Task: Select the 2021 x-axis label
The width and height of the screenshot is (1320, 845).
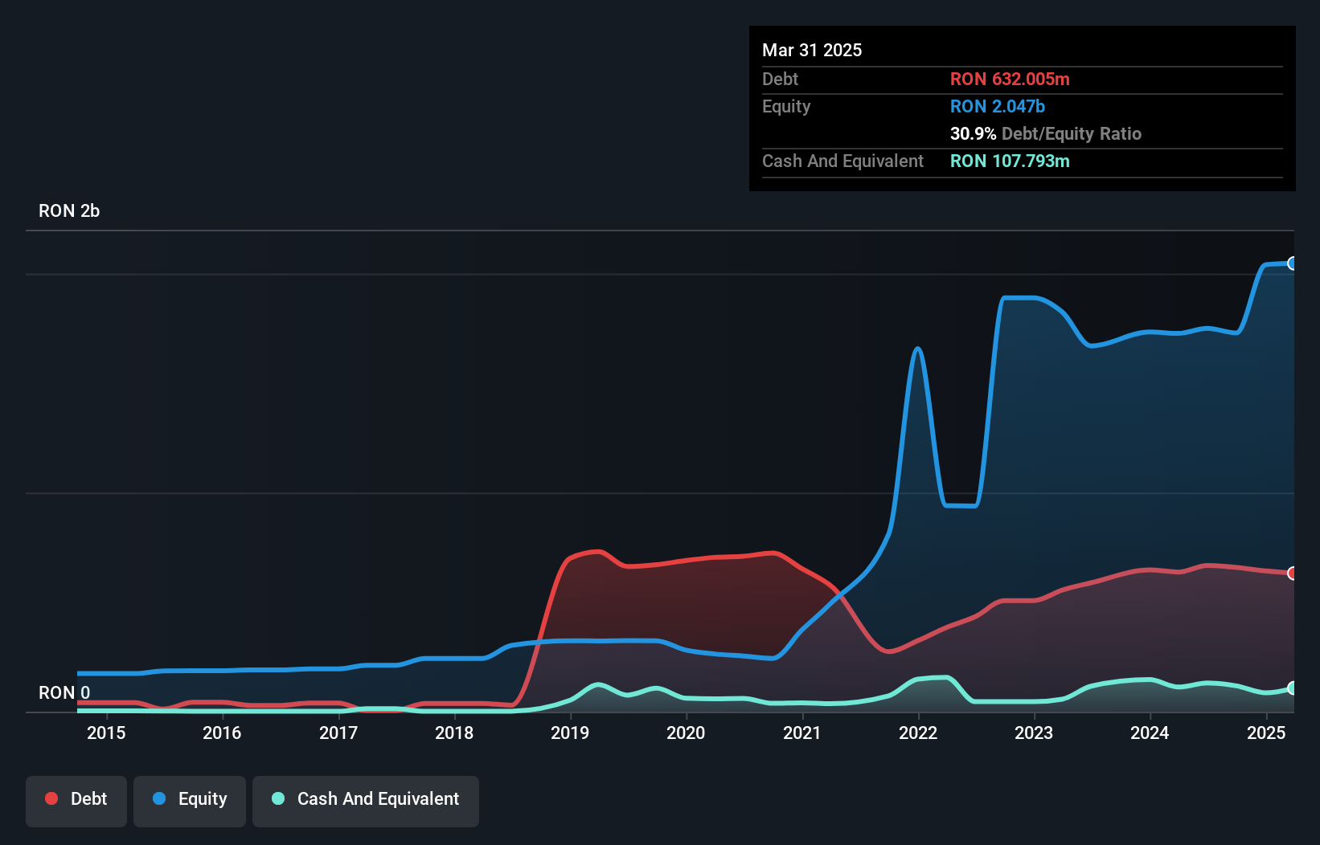Action: coord(802,733)
